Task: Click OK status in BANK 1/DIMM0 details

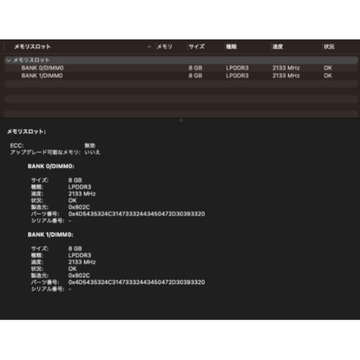Action: 72,269
